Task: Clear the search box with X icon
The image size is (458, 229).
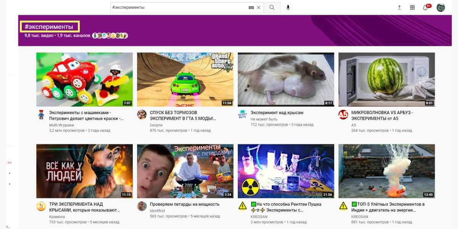Action: (x=258, y=7)
